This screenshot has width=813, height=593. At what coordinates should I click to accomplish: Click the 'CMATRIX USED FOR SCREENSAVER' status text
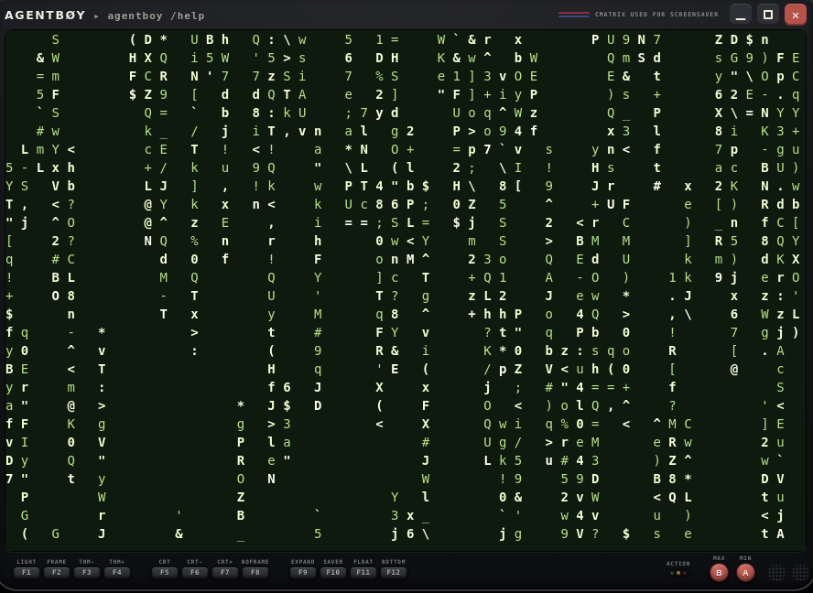tap(656, 15)
